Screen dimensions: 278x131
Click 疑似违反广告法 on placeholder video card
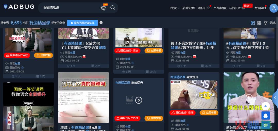[x=127, y=118]
